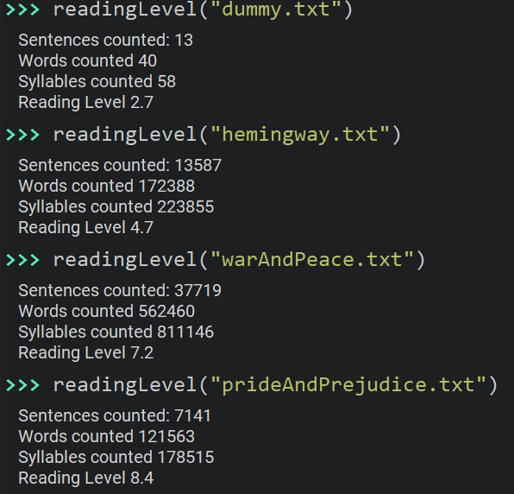This screenshot has height=494, width=514.
Task: Click the prompt arrows before hemingway.txt call
Action: pos(23,135)
